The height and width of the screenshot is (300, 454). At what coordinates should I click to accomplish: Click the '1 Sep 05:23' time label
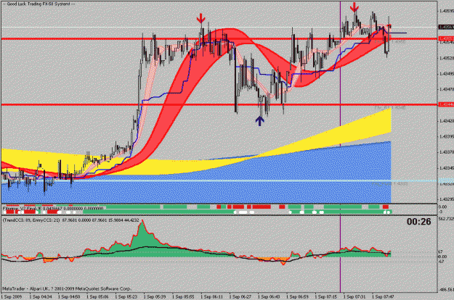pos(126,296)
